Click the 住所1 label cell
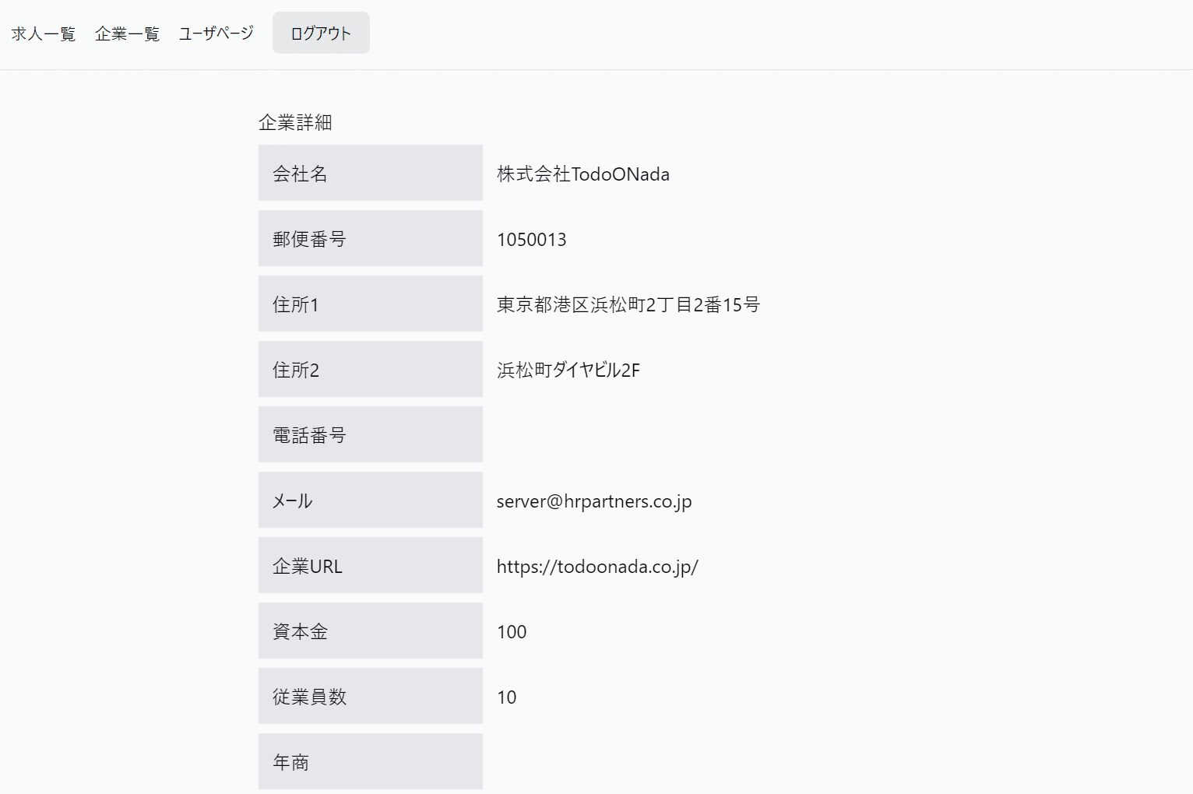 coord(370,304)
